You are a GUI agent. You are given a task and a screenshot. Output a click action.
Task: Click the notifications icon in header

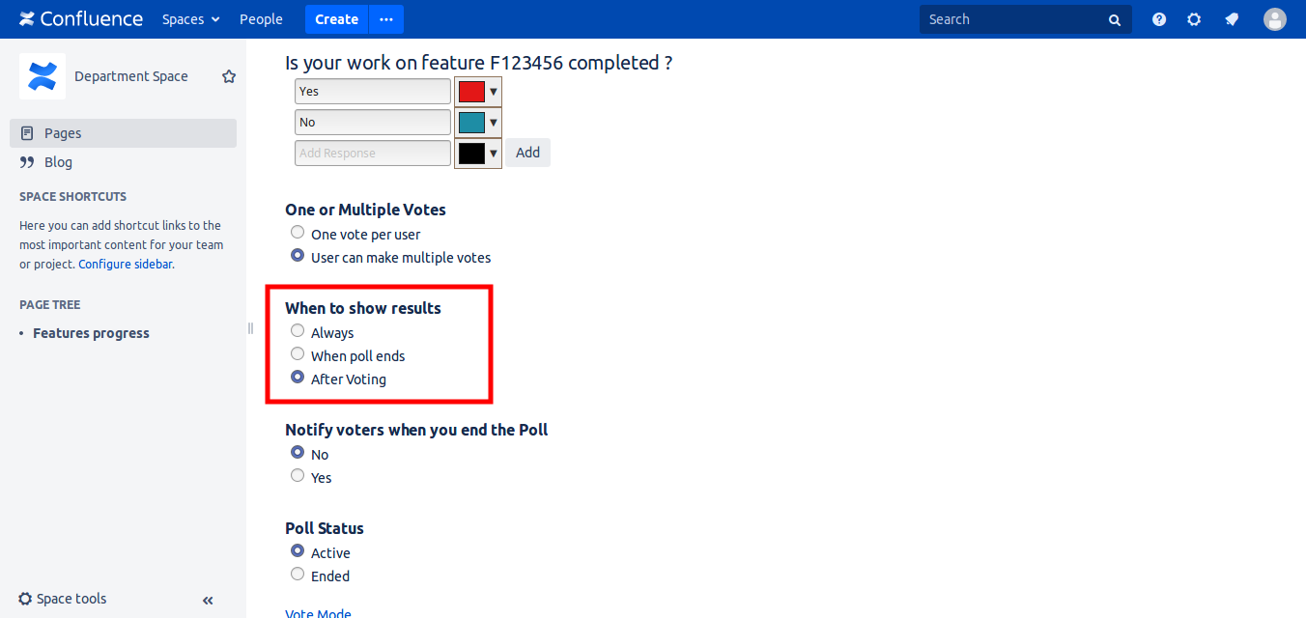(x=1232, y=19)
